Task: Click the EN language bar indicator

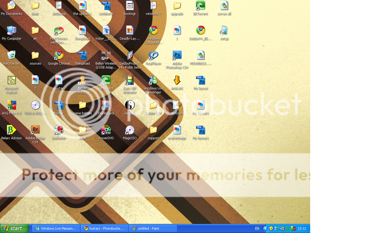Action: [257, 228]
